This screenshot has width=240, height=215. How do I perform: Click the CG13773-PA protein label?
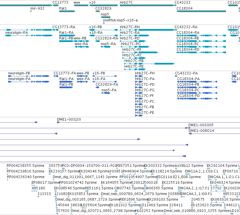(65, 73)
